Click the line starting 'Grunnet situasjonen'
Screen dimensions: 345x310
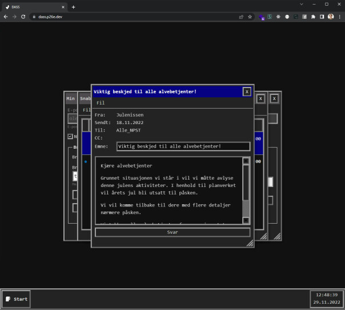(x=167, y=178)
